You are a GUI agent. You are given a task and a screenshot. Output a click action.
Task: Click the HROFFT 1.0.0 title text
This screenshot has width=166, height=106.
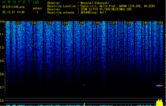click(x=21, y=2)
